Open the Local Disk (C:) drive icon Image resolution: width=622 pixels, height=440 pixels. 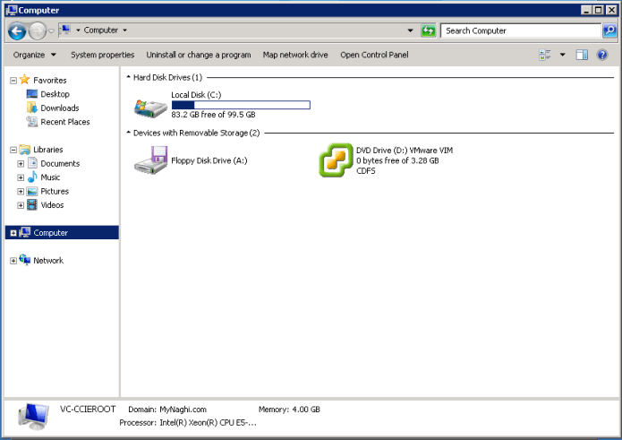click(150, 107)
